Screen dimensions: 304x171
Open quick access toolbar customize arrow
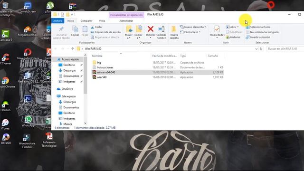pos(72,15)
